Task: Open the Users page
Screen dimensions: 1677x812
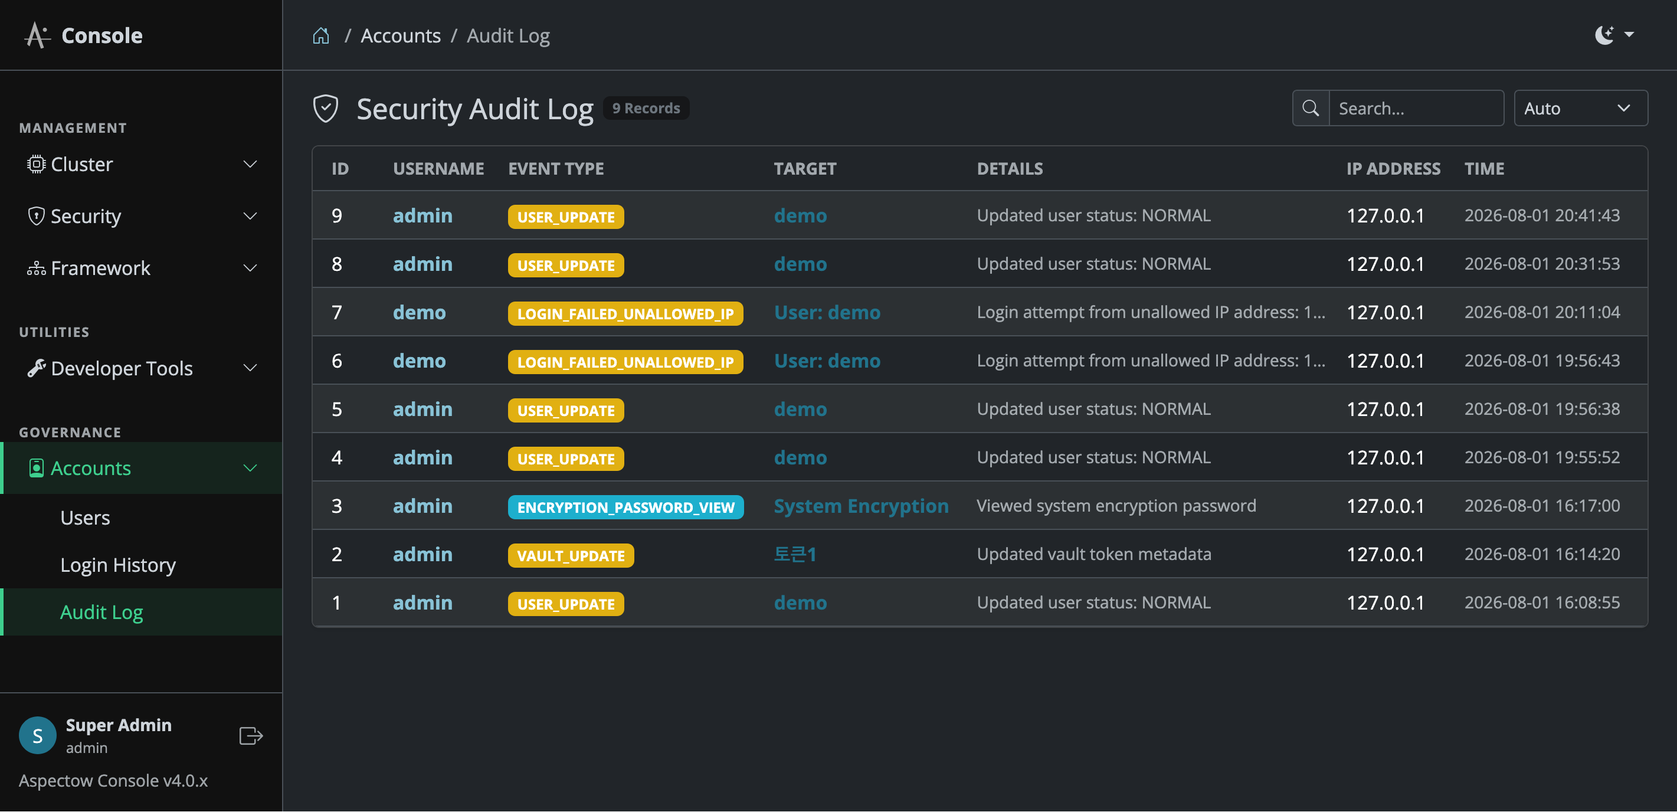Action: click(86, 518)
